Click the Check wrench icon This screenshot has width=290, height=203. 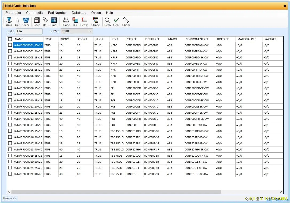126,22
